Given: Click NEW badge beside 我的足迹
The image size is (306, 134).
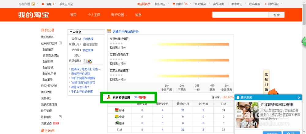Looking at the screenshot, I should [56, 123].
